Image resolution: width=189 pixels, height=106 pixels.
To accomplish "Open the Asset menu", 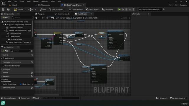I will pos(22,1).
